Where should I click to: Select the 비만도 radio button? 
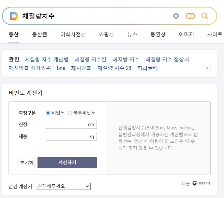[x=48, y=113]
